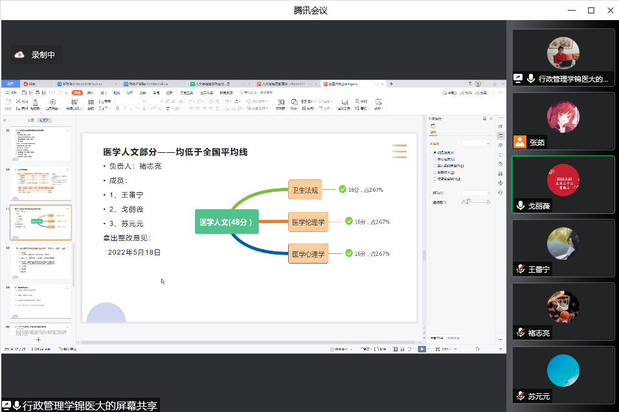Viewport: 619px width, 412px height.
Task: Click the muted microphone icon beside 褚志亮
Action: [x=520, y=332]
